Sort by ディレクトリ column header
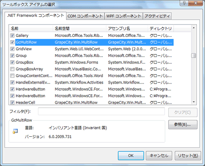Viewport: 205px width, 166px height. pyautogui.click(x=161, y=28)
